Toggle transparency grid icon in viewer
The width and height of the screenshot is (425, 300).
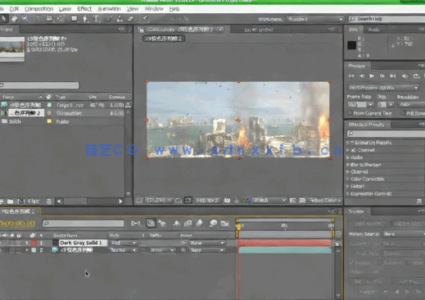(x=302, y=200)
